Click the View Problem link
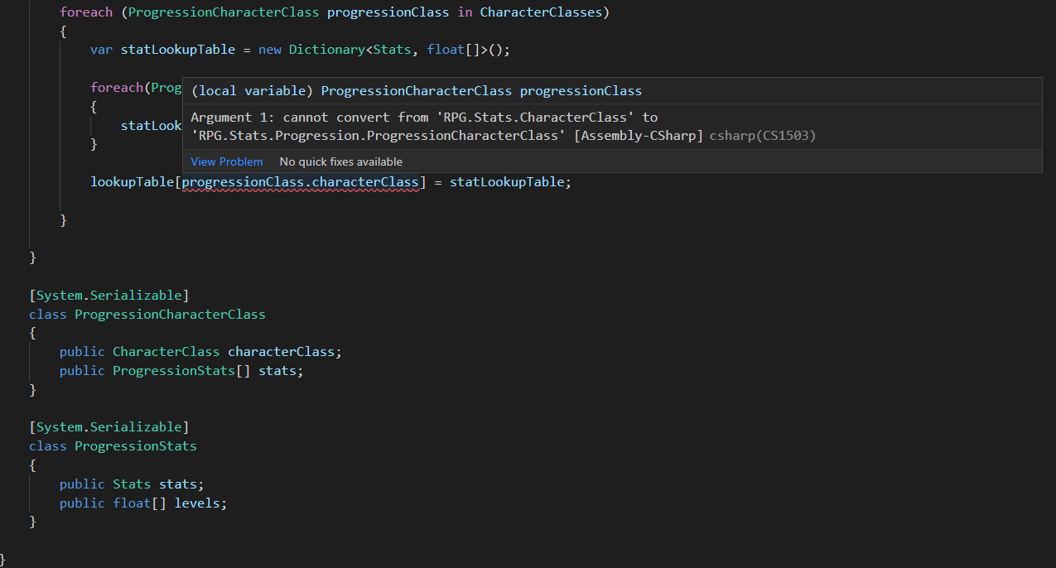 pos(226,161)
